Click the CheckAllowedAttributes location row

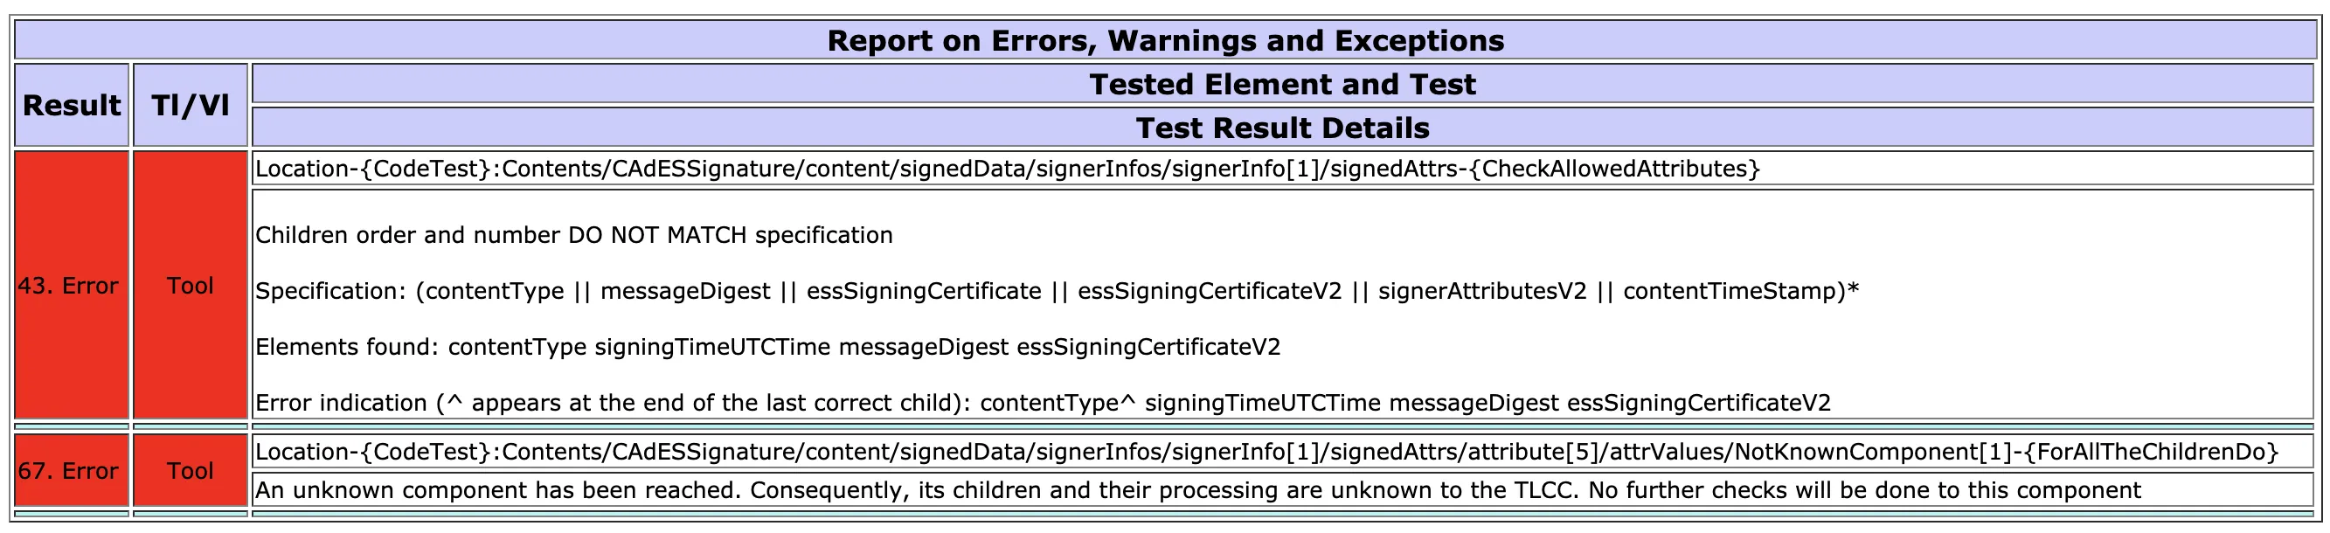pos(1283,169)
